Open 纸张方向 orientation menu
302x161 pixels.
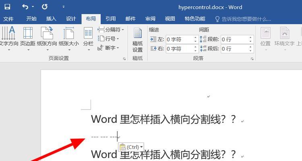pyautogui.click(x=47, y=39)
